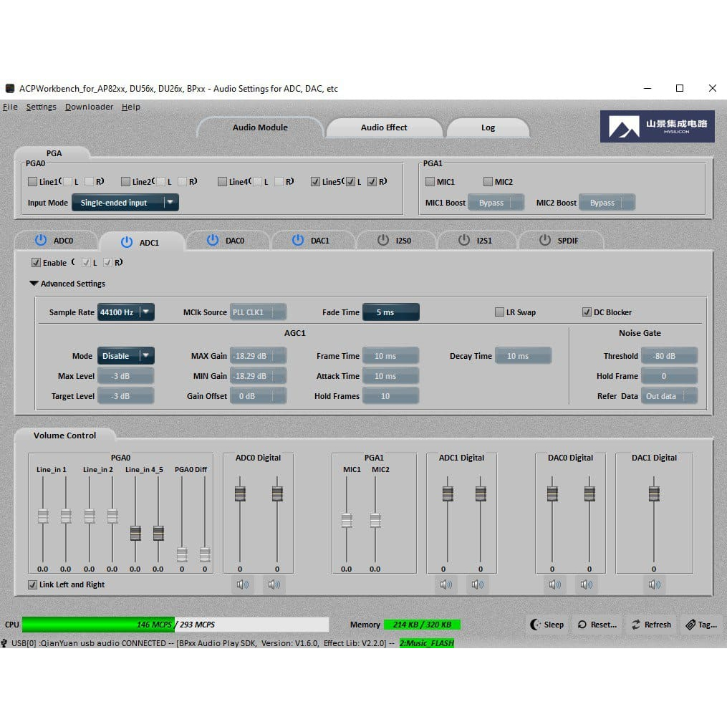The width and height of the screenshot is (727, 727).
Task: Enable the LR Swap checkbox
Action: coord(500,312)
